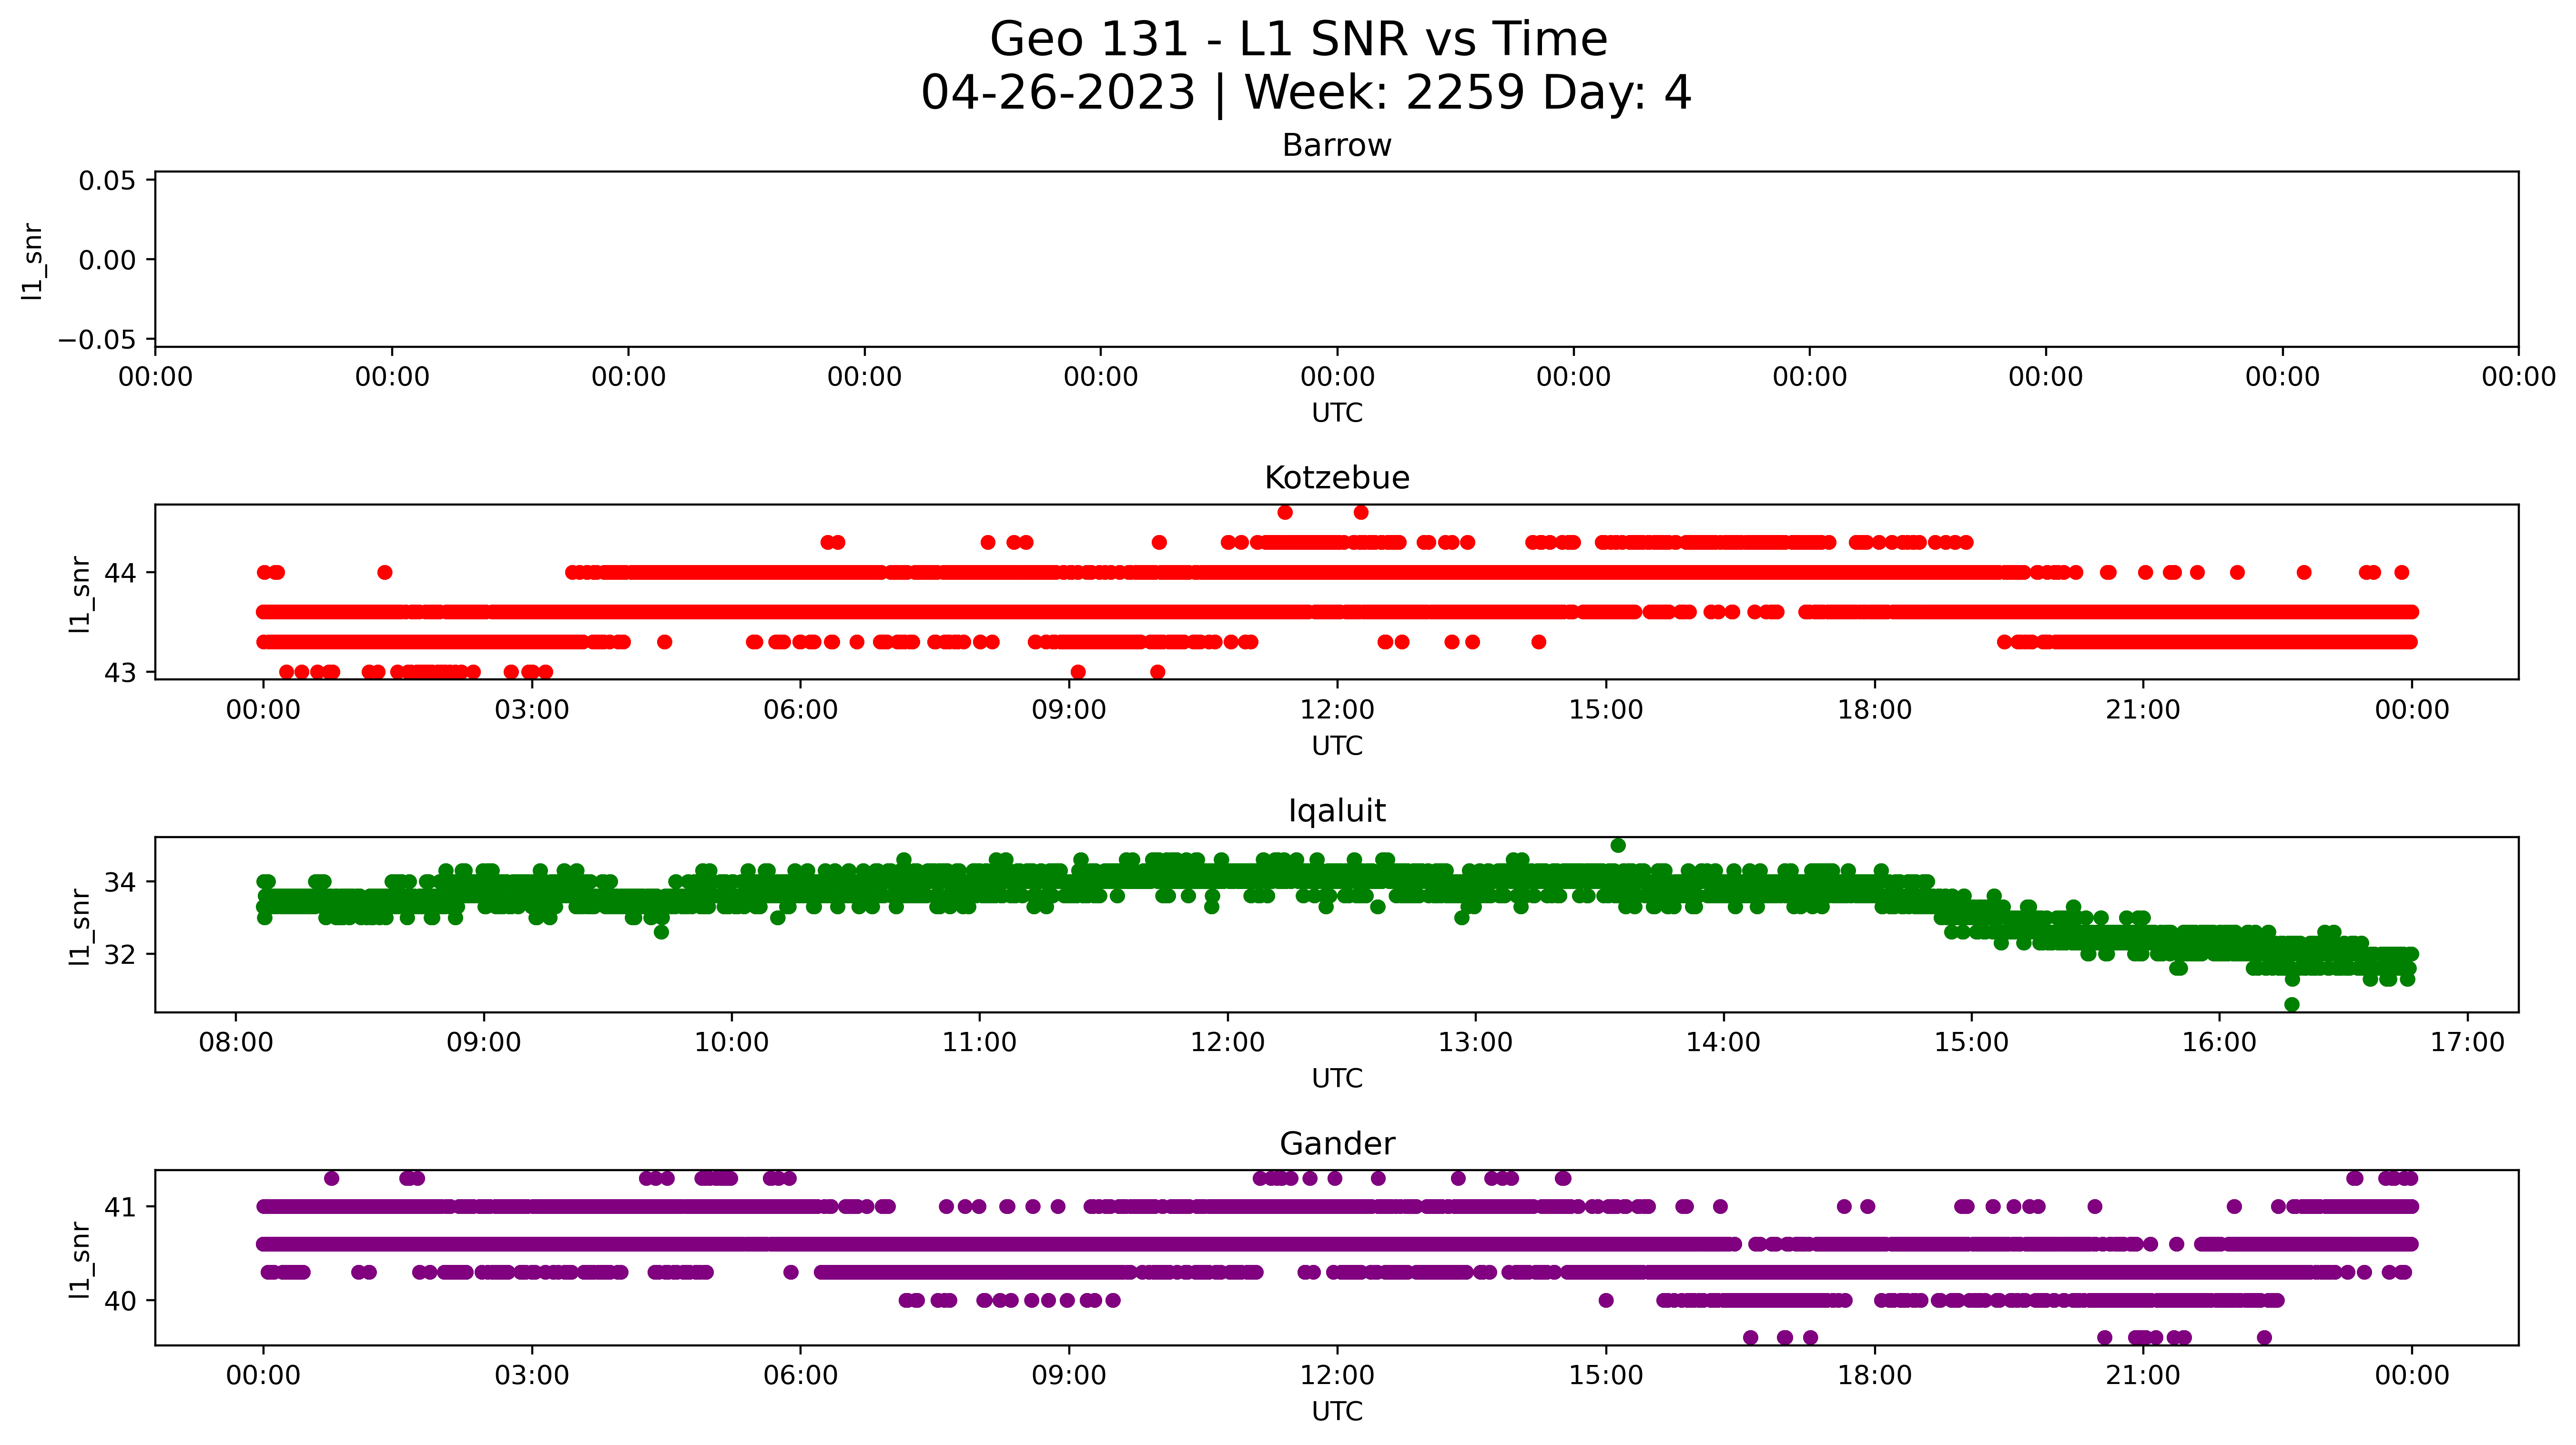Click the 03:00 tick on the Gander x-axis
Image resolution: width=2576 pixels, height=1445 pixels.
[532, 1375]
